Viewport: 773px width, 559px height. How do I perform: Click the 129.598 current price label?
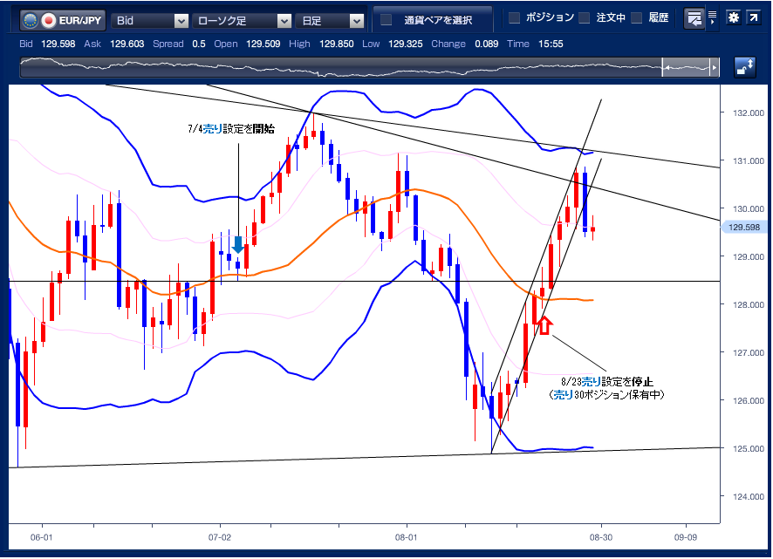(x=744, y=228)
